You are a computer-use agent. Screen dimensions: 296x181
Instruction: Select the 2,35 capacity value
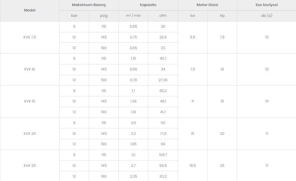click(133, 176)
